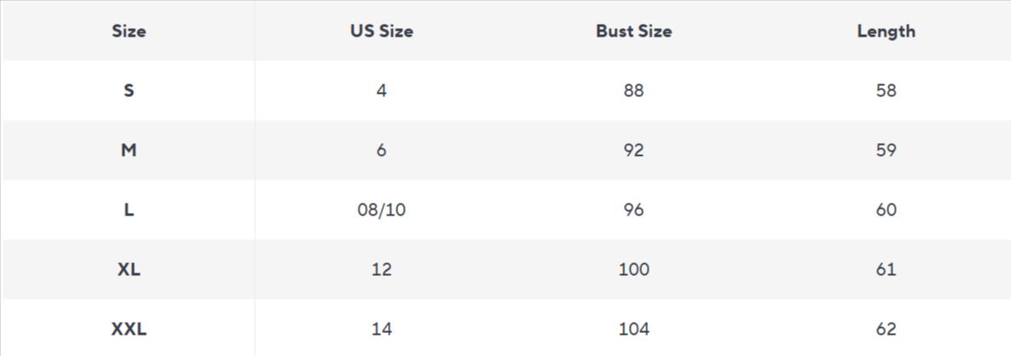Click bust size value 100
The image size is (1011, 356).
pos(633,269)
